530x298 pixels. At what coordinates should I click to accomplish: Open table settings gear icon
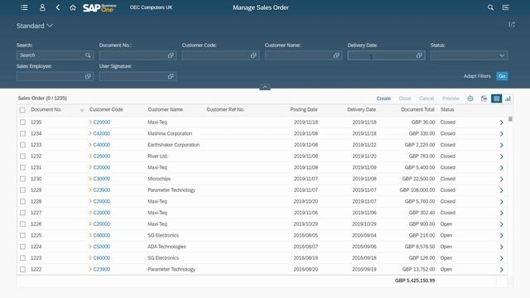[x=470, y=99]
